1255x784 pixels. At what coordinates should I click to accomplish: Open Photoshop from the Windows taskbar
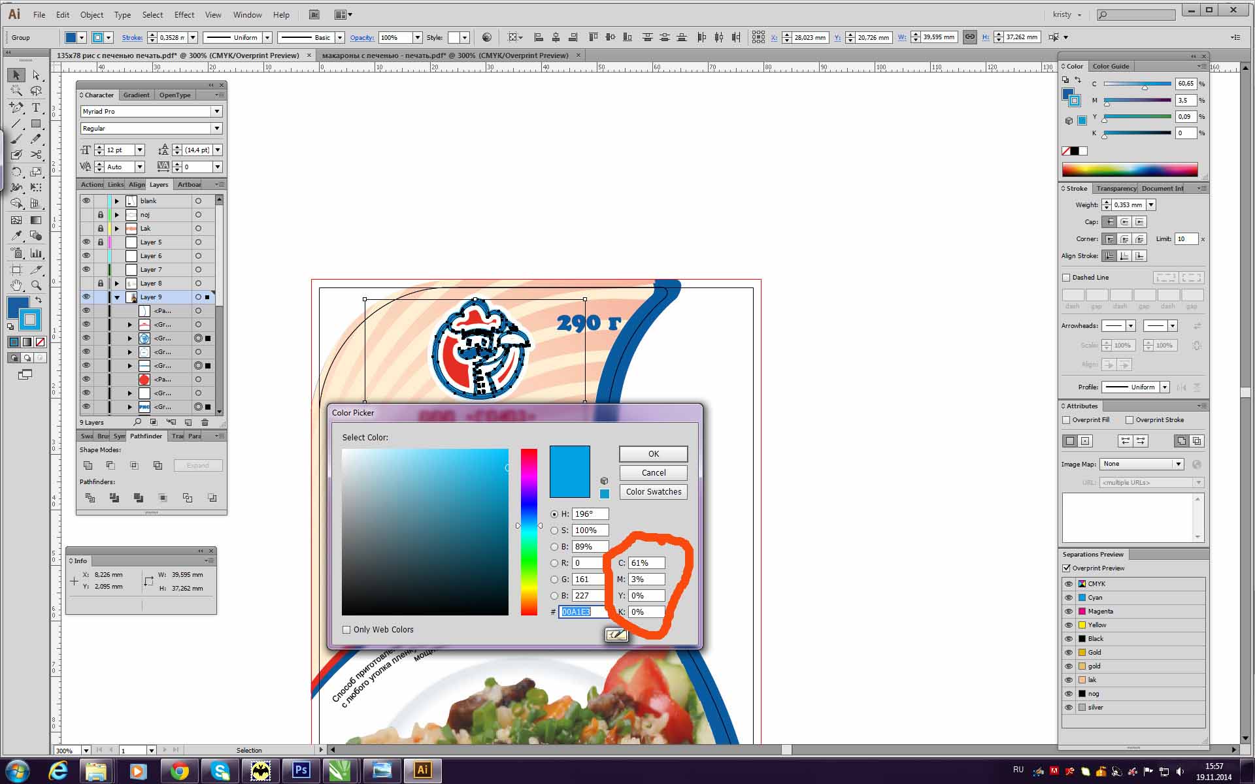tap(301, 770)
